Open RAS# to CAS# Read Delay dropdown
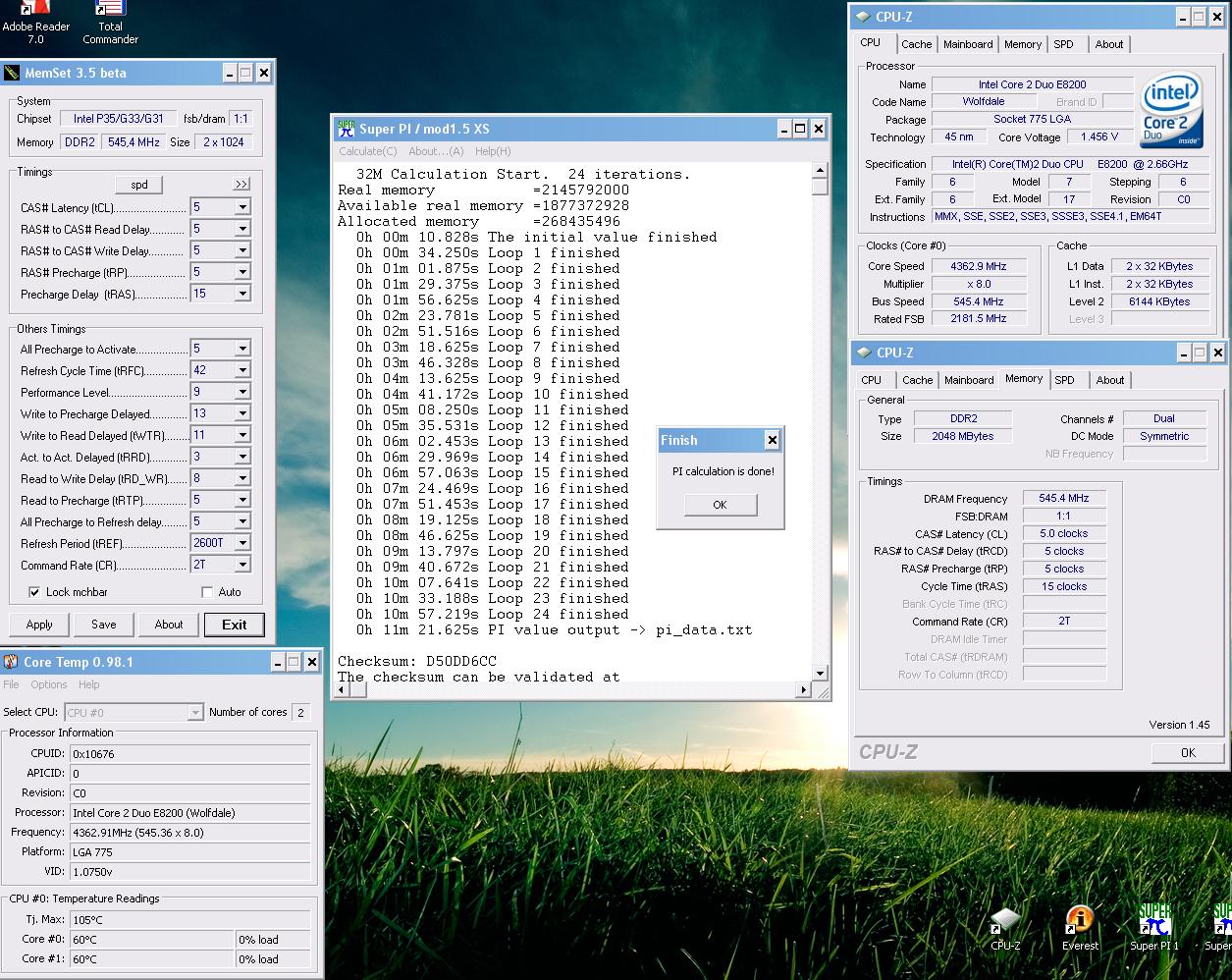Image resolution: width=1232 pixels, height=980 pixels. pyautogui.click(x=242, y=229)
